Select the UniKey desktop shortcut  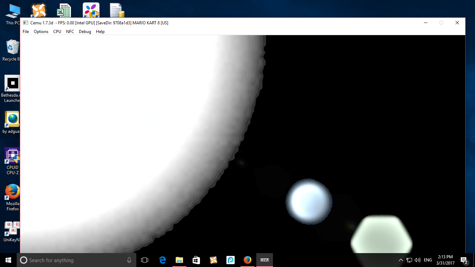[13, 231]
